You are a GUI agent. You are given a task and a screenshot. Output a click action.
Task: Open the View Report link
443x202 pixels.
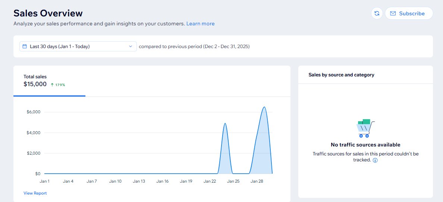[x=35, y=193]
